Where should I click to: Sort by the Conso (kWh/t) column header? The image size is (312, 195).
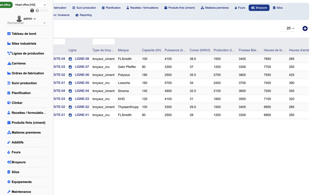pyautogui.click(x=200, y=50)
